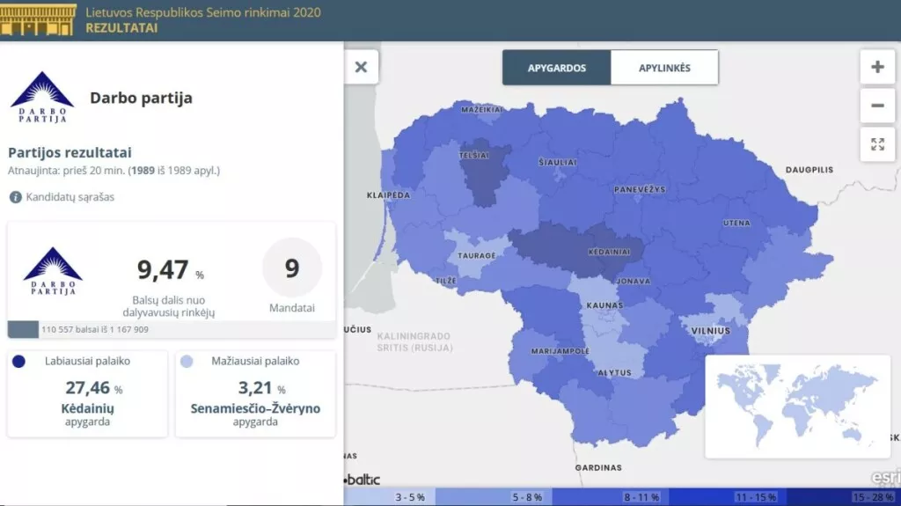
Task: Zoom out of the map with minus button
Action: tap(877, 106)
